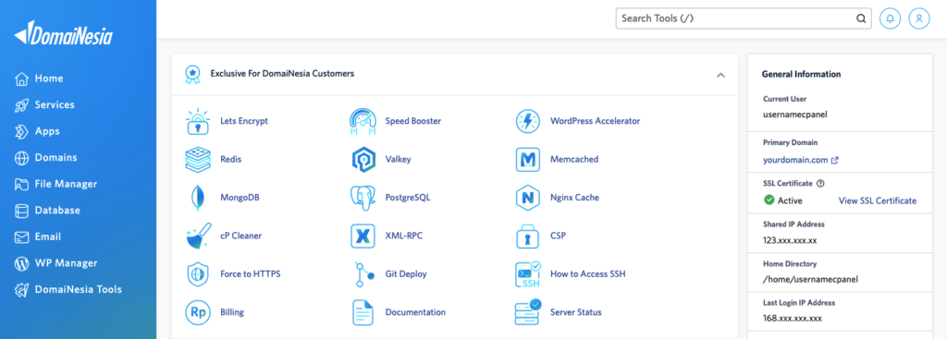Image resolution: width=947 pixels, height=339 pixels.
Task: Click the Exclusive For DomaiNesia Customers badge icon
Action: point(192,74)
